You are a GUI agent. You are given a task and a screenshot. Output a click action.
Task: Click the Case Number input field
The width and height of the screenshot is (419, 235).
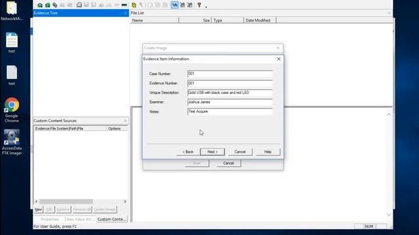(x=230, y=74)
